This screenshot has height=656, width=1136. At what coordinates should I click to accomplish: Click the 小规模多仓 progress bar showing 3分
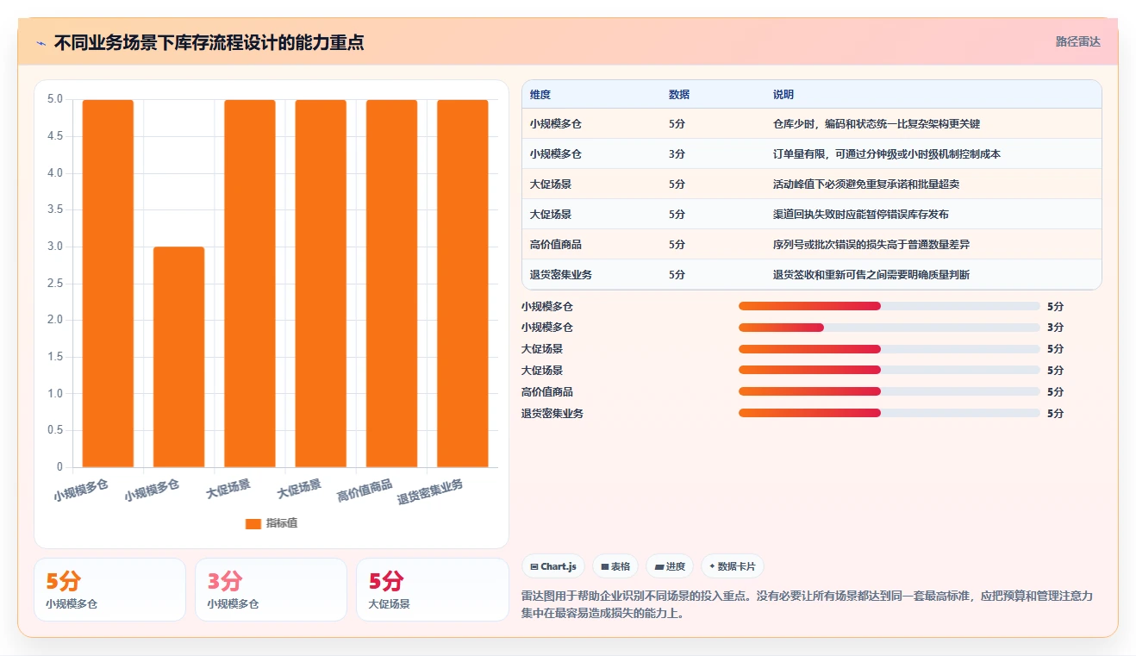(889, 328)
